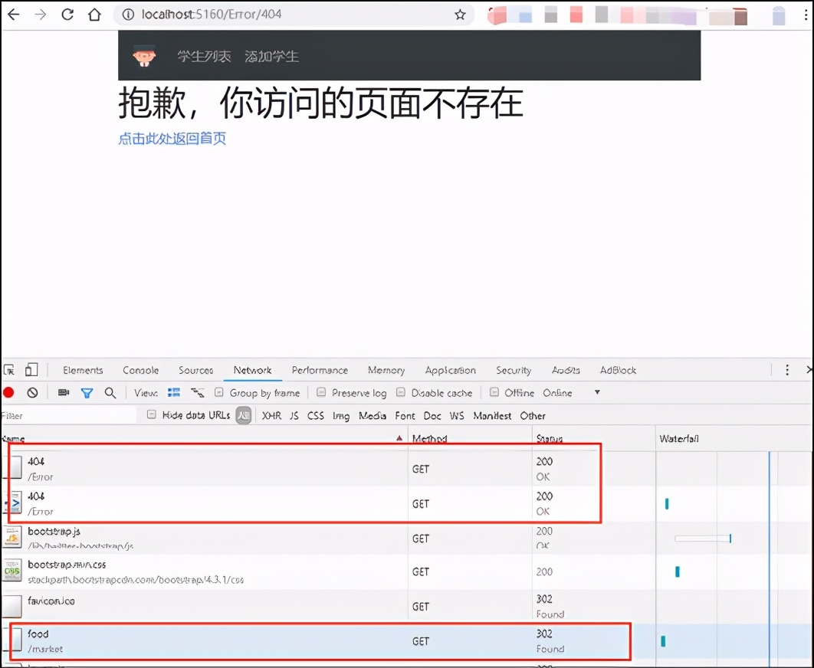Open the DevTools three-dot menu
The width and height of the screenshot is (814, 668).
(787, 369)
